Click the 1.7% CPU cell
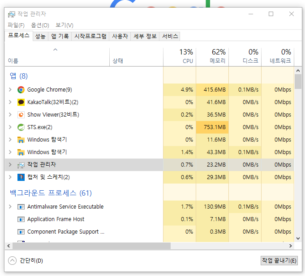Viewport: 305px width, 276px height. pos(180,207)
